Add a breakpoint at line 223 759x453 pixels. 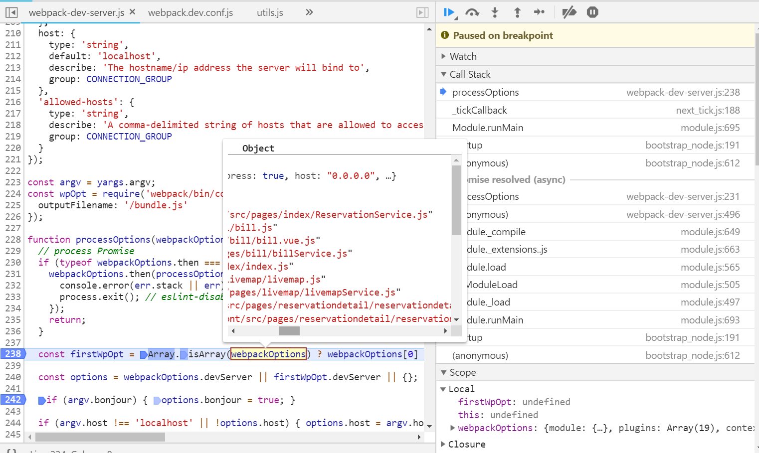(x=13, y=182)
